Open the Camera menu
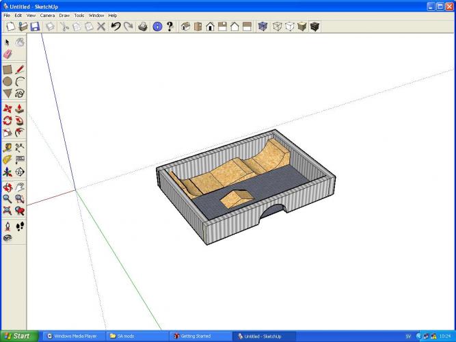Screen dimensions: 456x342 point(47,15)
